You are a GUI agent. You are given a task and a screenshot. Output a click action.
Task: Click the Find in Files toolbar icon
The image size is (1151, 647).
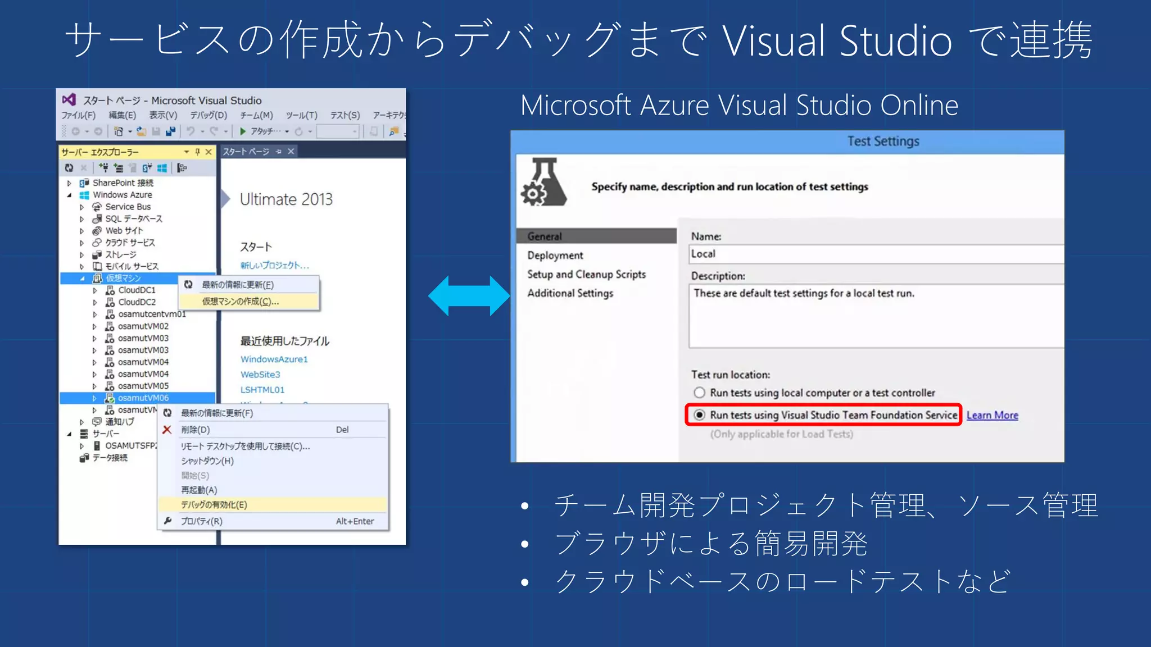pyautogui.click(x=394, y=131)
